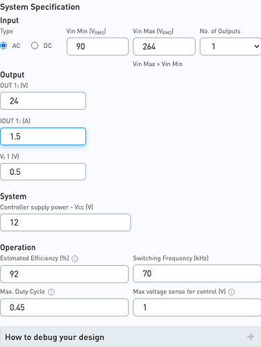
Task: Click the Max voltage sense info icon
Action: click(x=232, y=292)
